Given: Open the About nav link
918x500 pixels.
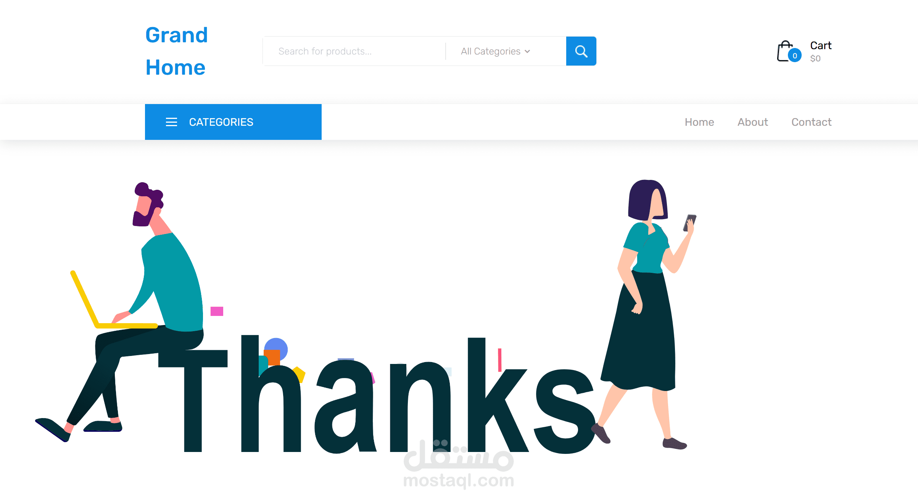Looking at the screenshot, I should [752, 122].
